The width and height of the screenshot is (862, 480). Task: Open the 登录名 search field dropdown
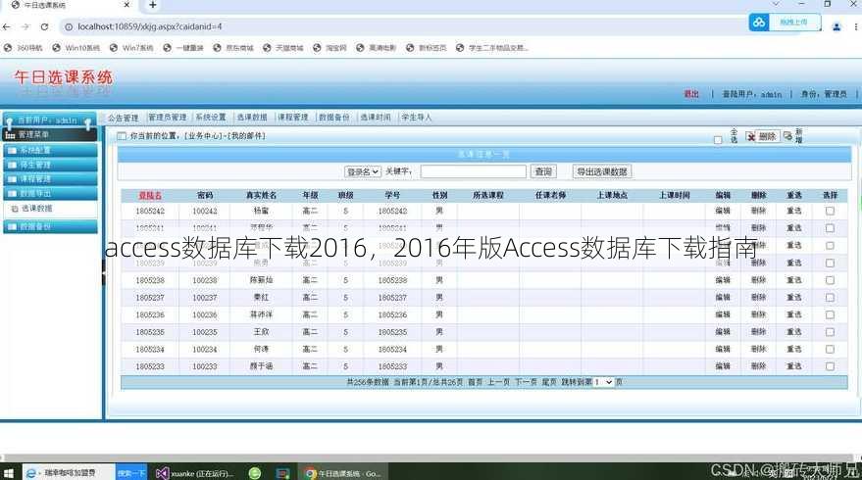click(362, 171)
